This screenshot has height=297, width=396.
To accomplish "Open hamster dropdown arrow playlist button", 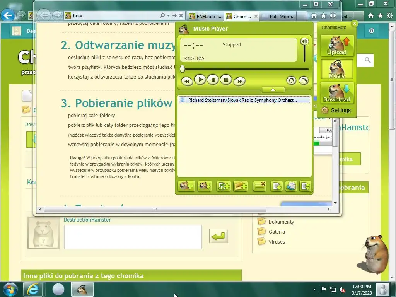I will (x=205, y=186).
